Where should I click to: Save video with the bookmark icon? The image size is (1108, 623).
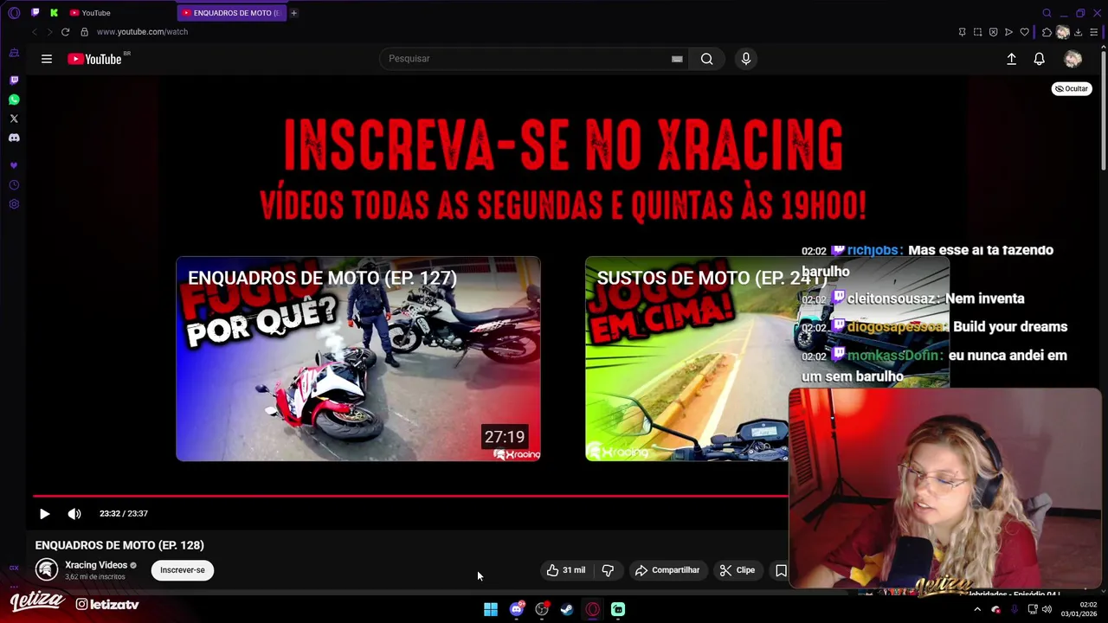(x=781, y=570)
